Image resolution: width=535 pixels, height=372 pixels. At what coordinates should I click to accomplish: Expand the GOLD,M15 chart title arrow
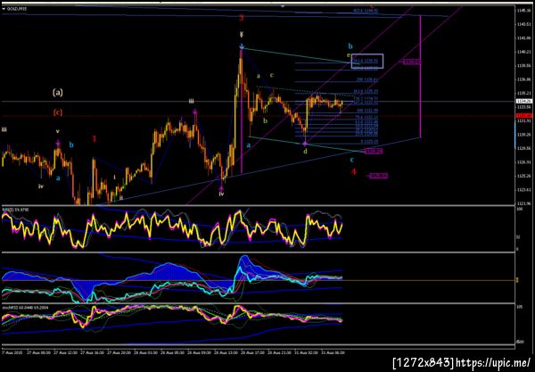(x=4, y=9)
